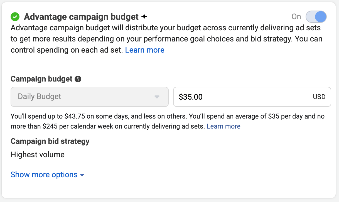Select the Advantage campaign budget heading

click(81, 17)
